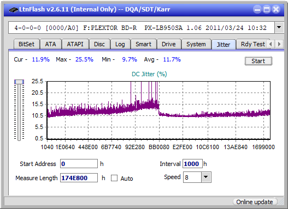The image size is (288, 209).
Task: Close the LtnFlash window
Action: (276, 9)
